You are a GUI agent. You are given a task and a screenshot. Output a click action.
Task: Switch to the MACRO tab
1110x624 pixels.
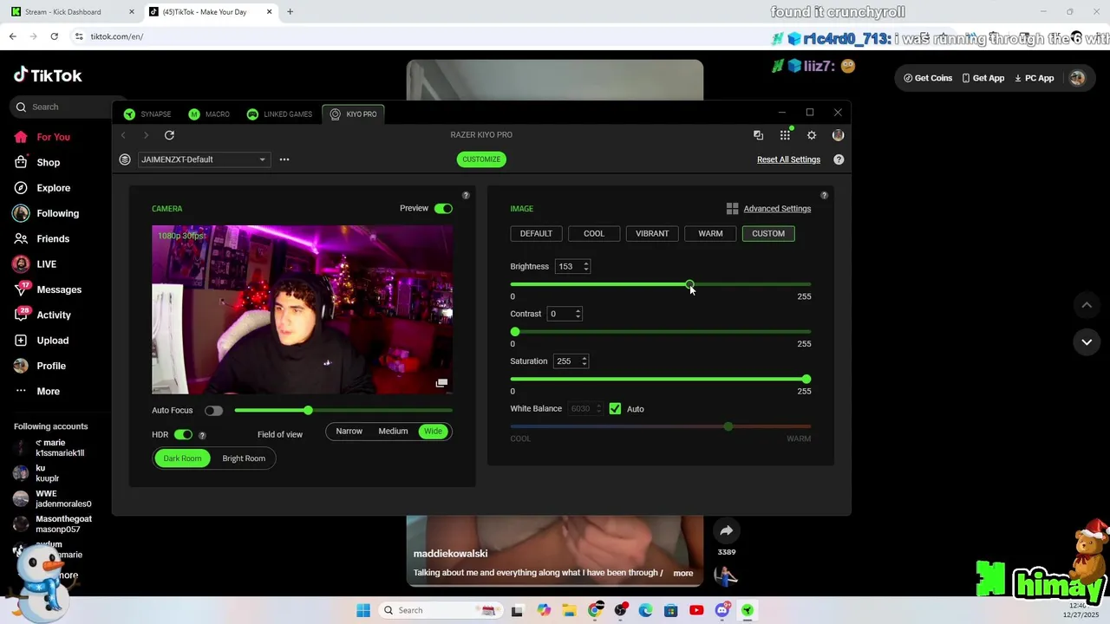[x=209, y=114]
